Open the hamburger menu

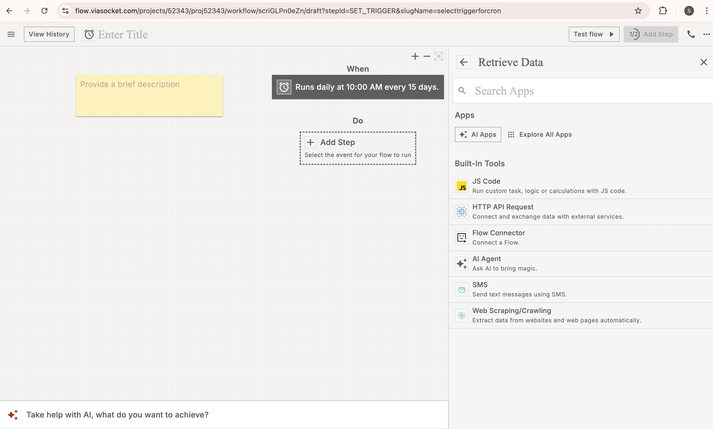pos(11,35)
